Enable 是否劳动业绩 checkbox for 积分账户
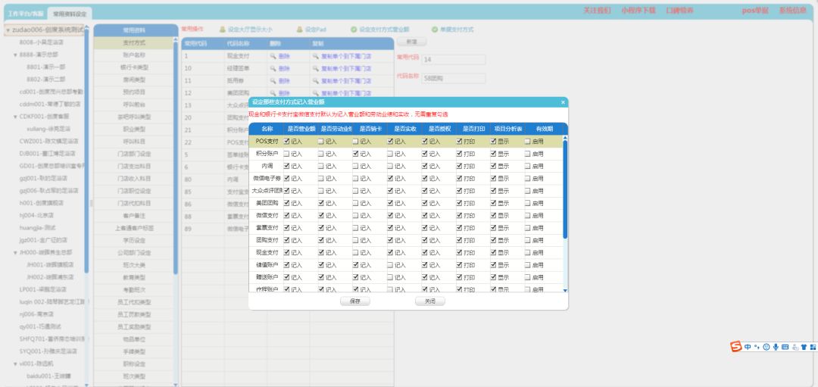Image resolution: width=818 pixels, height=387 pixels. [x=321, y=153]
